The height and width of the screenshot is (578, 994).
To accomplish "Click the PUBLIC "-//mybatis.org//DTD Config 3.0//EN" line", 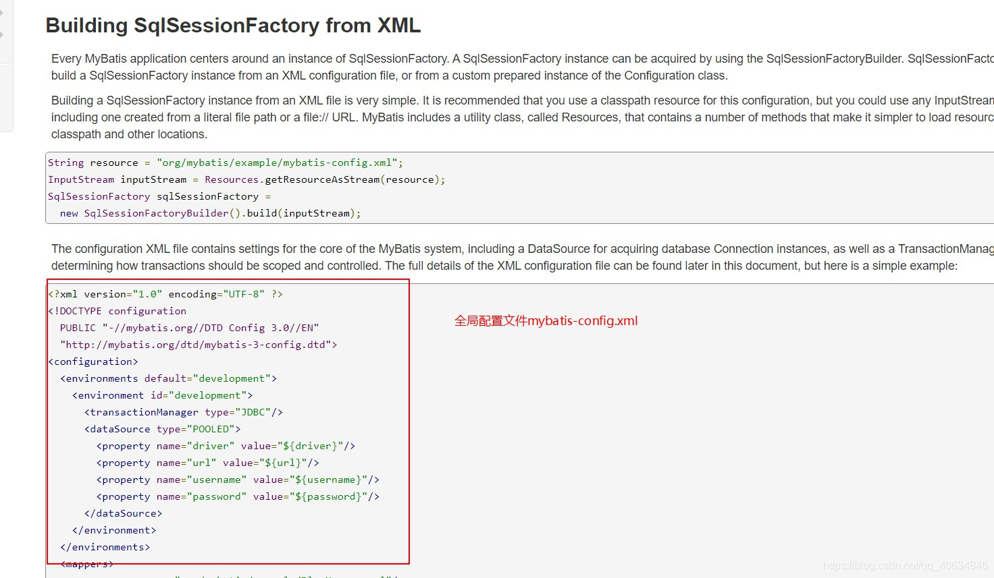I will [x=190, y=328].
